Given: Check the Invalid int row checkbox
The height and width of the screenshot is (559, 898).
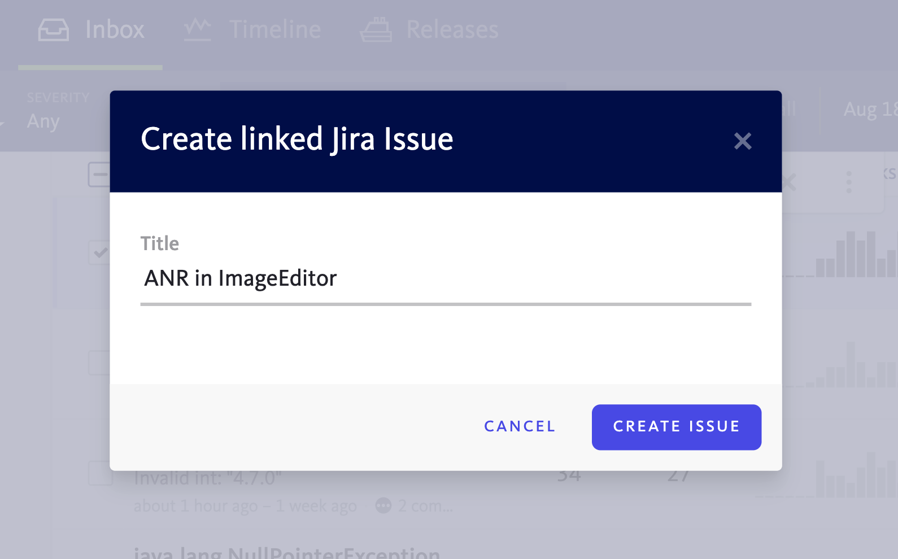Looking at the screenshot, I should coord(100,474).
